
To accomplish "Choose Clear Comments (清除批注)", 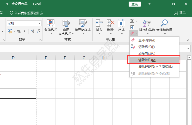I will 154,60.
